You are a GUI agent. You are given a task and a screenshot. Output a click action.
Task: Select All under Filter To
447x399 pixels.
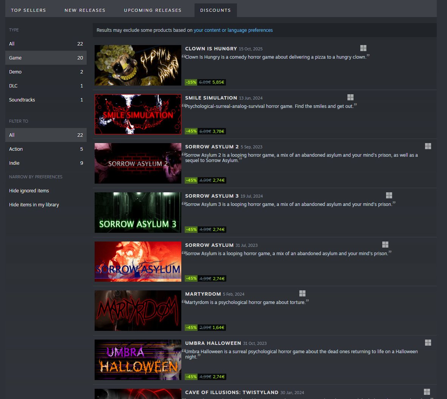[46, 135]
